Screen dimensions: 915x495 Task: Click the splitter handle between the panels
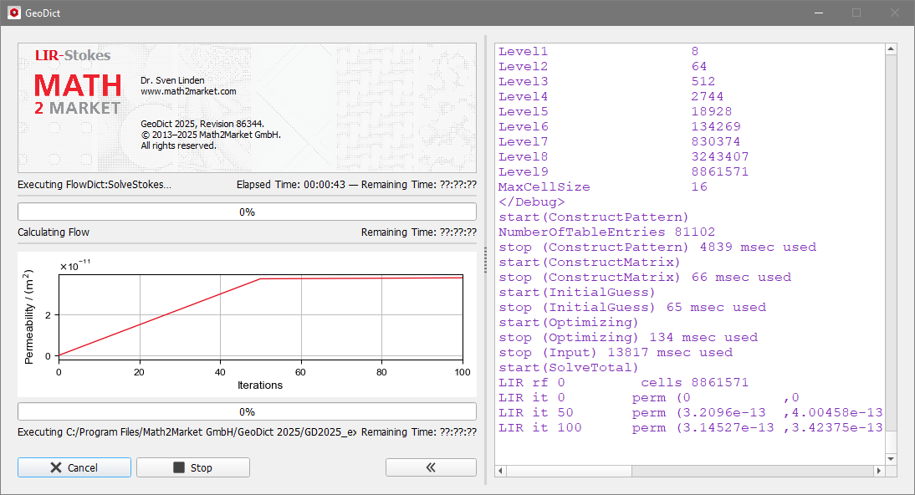pos(485,259)
